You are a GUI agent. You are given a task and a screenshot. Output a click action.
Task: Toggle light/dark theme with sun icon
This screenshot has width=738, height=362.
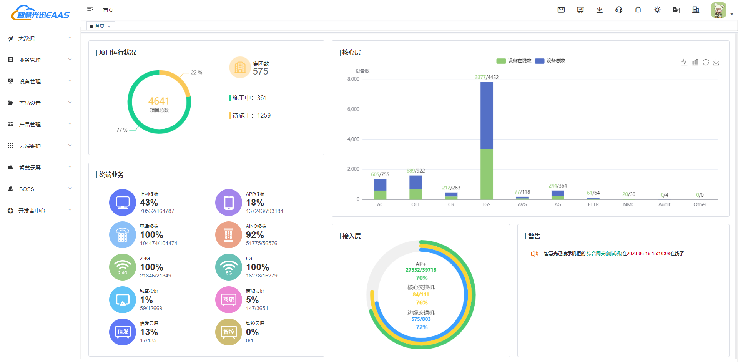click(x=657, y=10)
